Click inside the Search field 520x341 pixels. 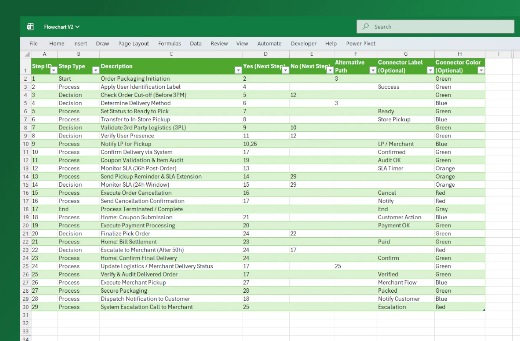438,27
